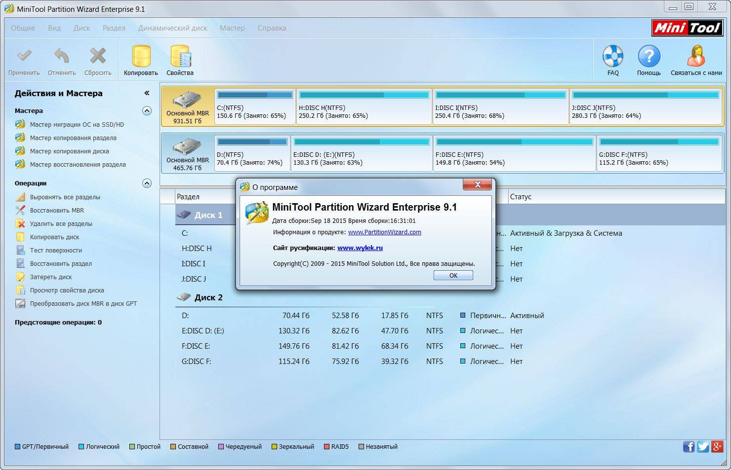Collapse the Операции section
The height and width of the screenshot is (470, 731).
(147, 183)
